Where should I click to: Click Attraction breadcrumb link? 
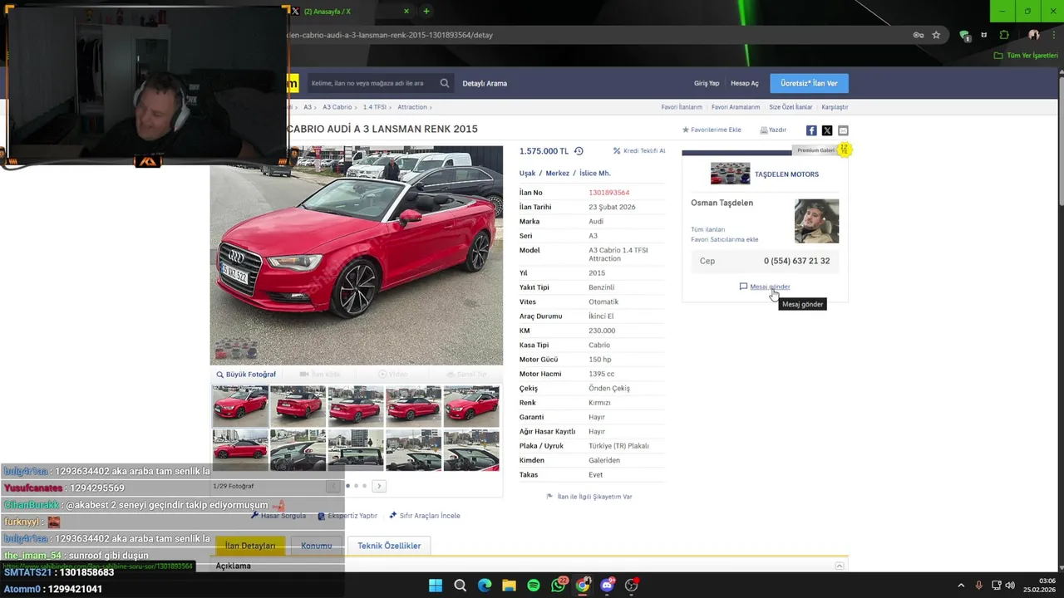(412, 107)
